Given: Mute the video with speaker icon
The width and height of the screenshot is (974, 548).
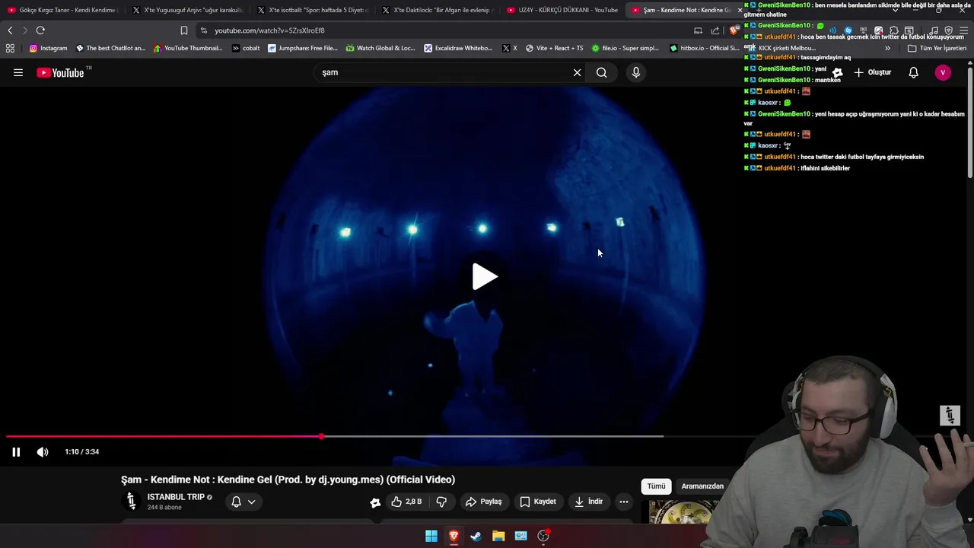Looking at the screenshot, I should [x=43, y=451].
